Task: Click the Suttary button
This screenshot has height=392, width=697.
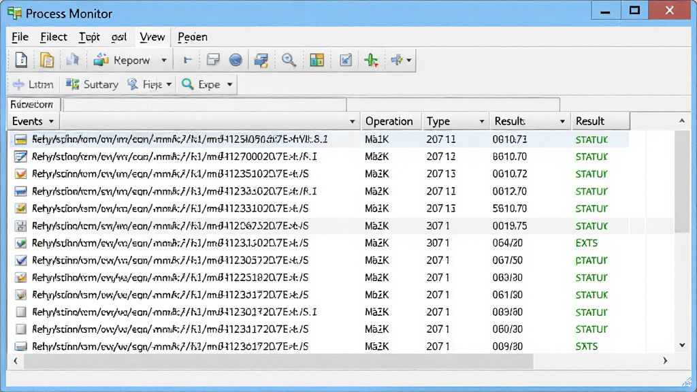Action: pos(92,84)
